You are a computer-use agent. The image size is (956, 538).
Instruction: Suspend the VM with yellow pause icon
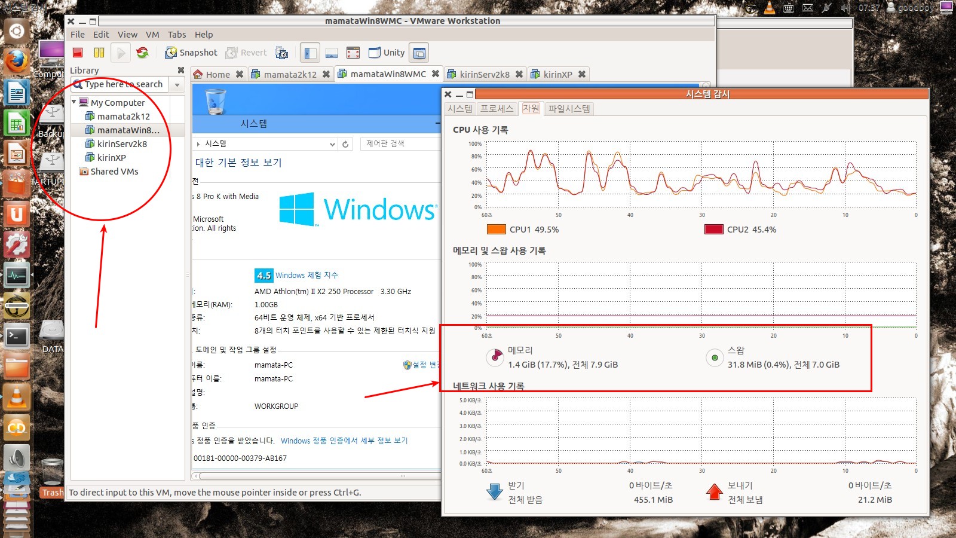(x=99, y=53)
